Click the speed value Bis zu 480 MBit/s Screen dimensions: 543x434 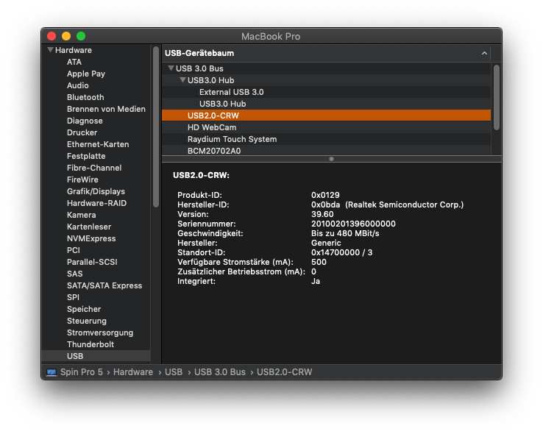[345, 233]
